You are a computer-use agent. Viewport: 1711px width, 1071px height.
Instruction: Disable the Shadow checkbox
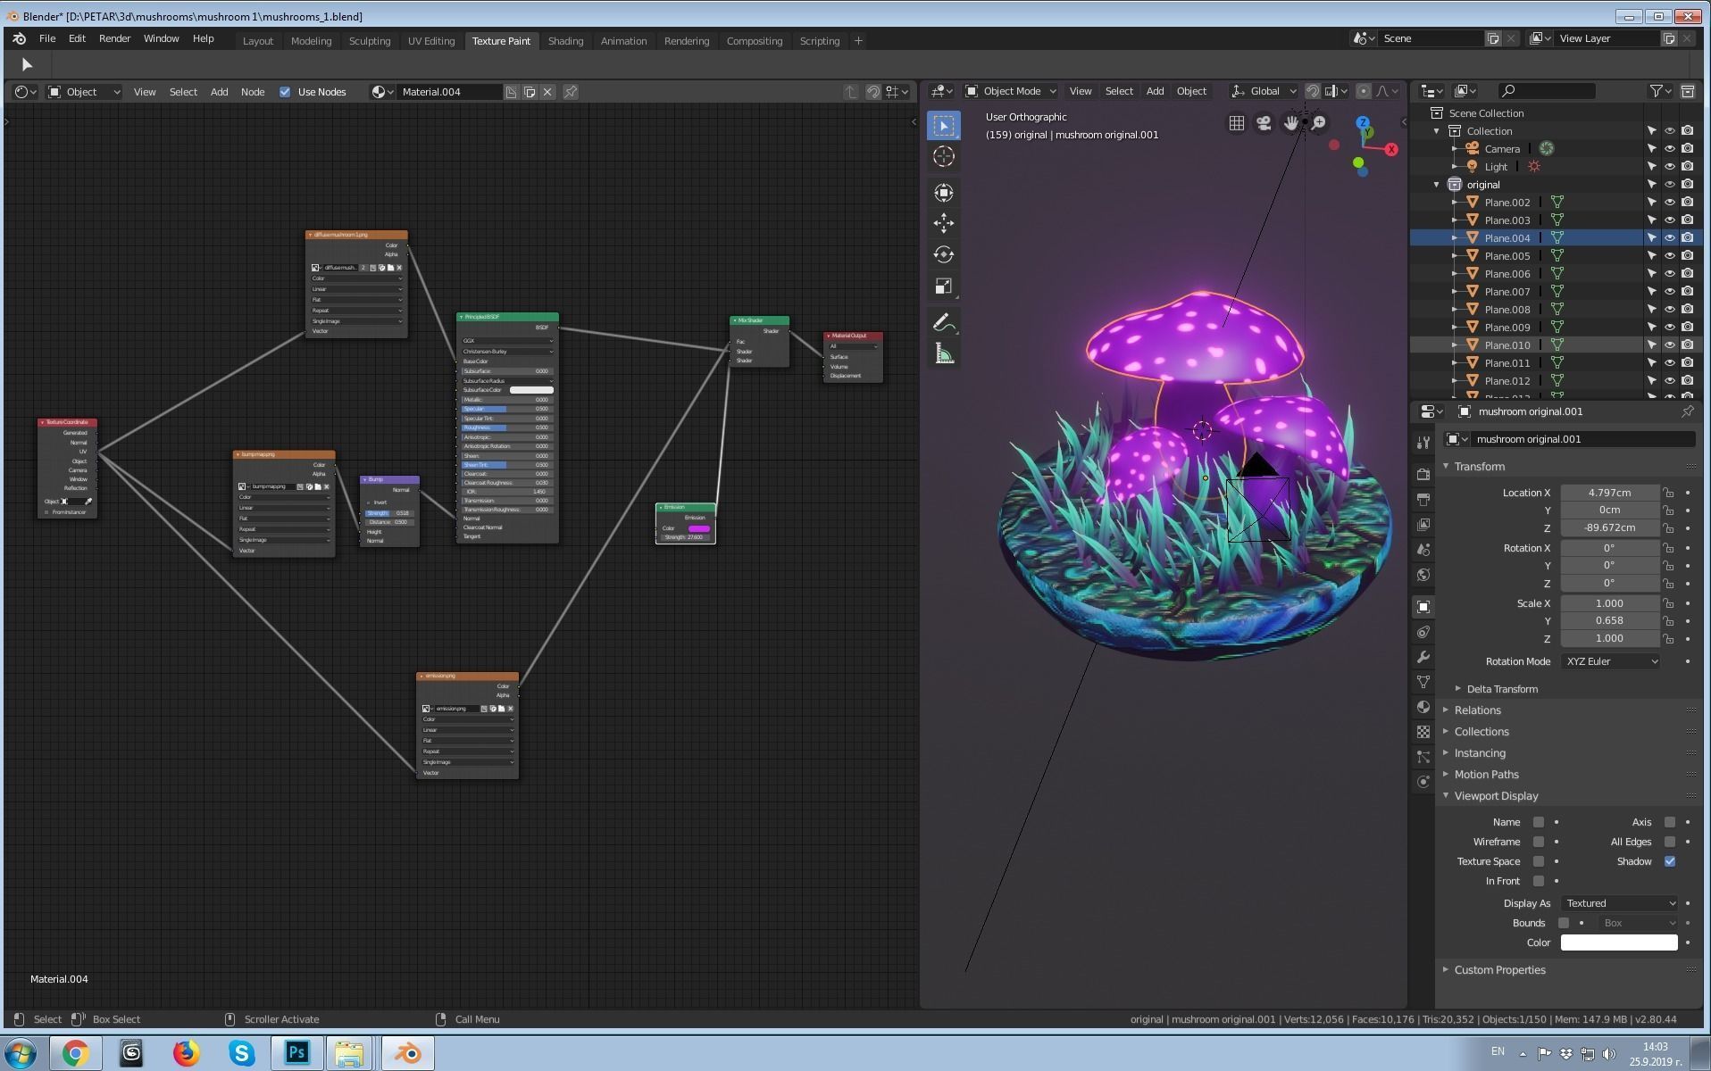point(1670,861)
